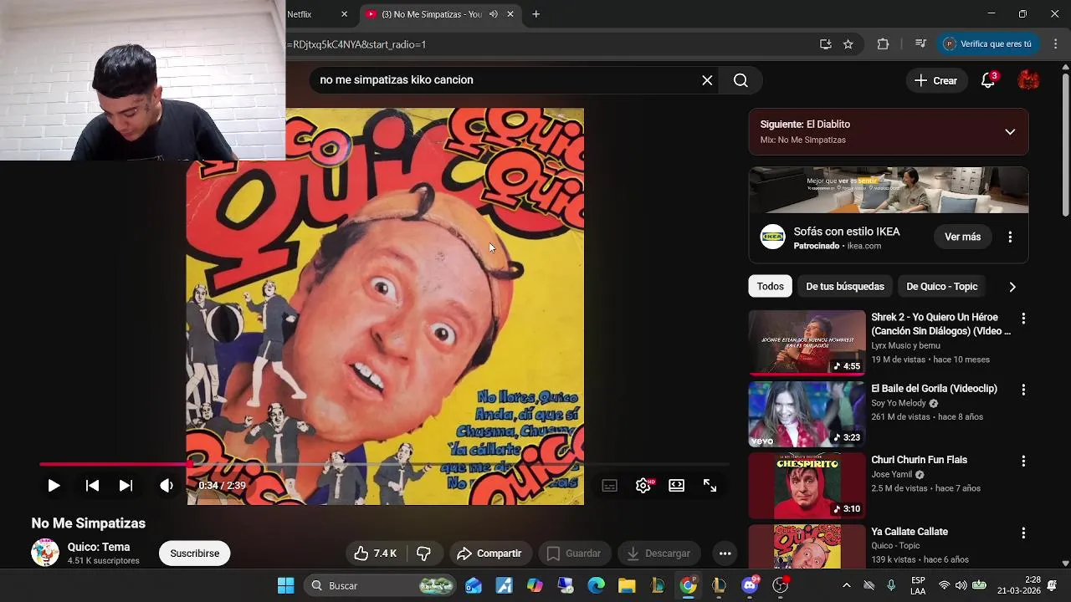Toggle subtitles in the player

610,485
